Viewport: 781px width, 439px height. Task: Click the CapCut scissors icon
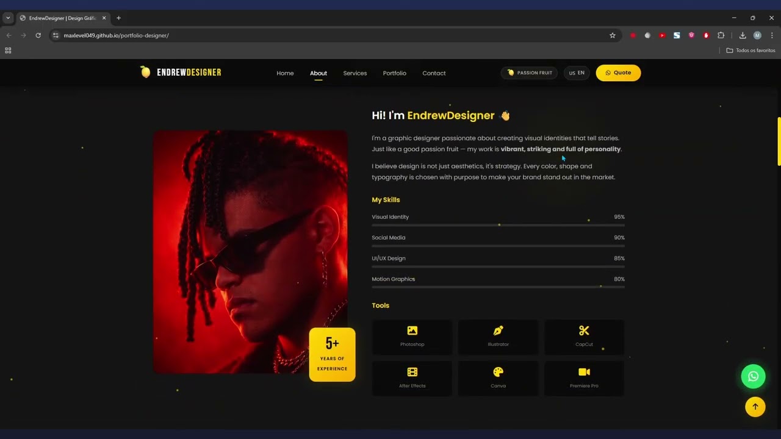point(584,330)
